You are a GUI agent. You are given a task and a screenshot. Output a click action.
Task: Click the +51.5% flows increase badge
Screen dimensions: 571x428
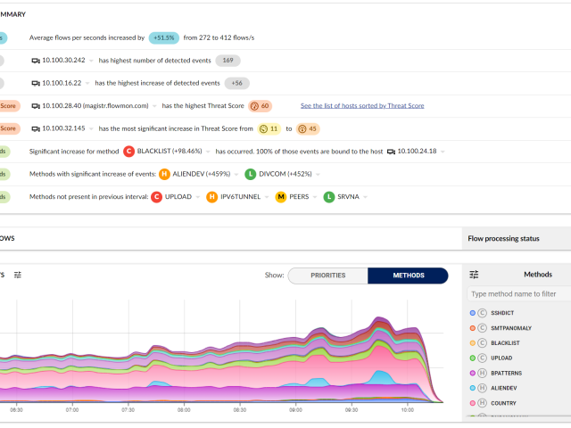click(164, 38)
